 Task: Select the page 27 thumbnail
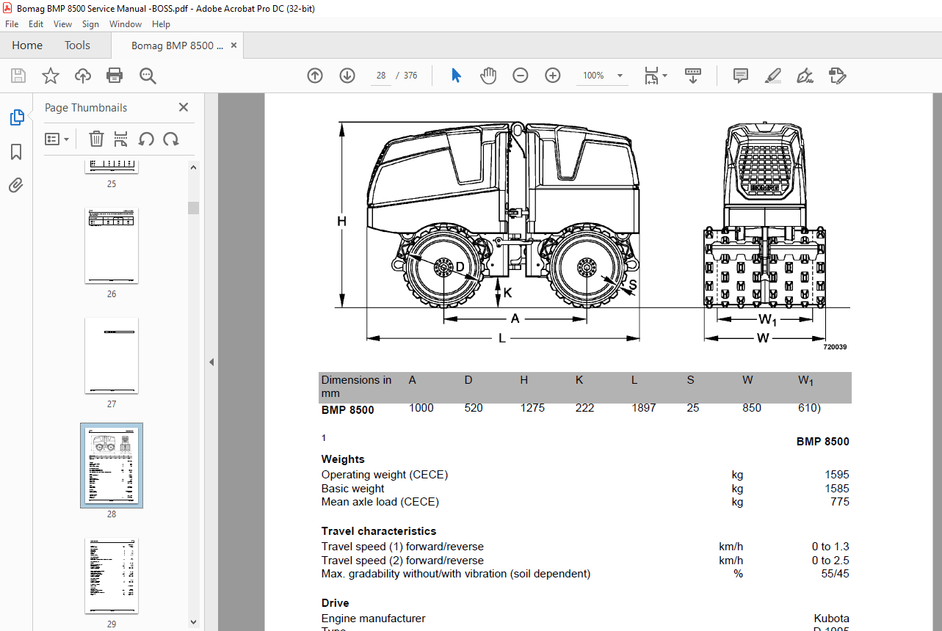112,356
